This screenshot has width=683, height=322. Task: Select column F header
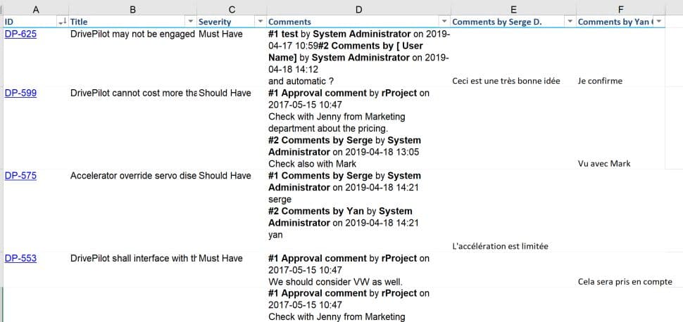click(620, 8)
